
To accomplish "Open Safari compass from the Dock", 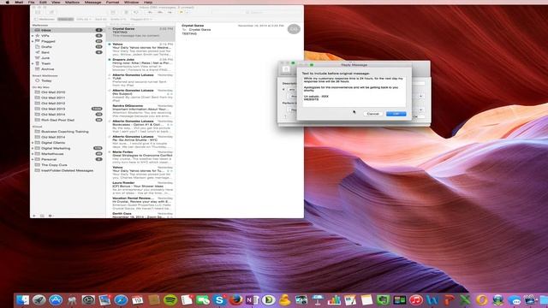I will tap(121, 300).
